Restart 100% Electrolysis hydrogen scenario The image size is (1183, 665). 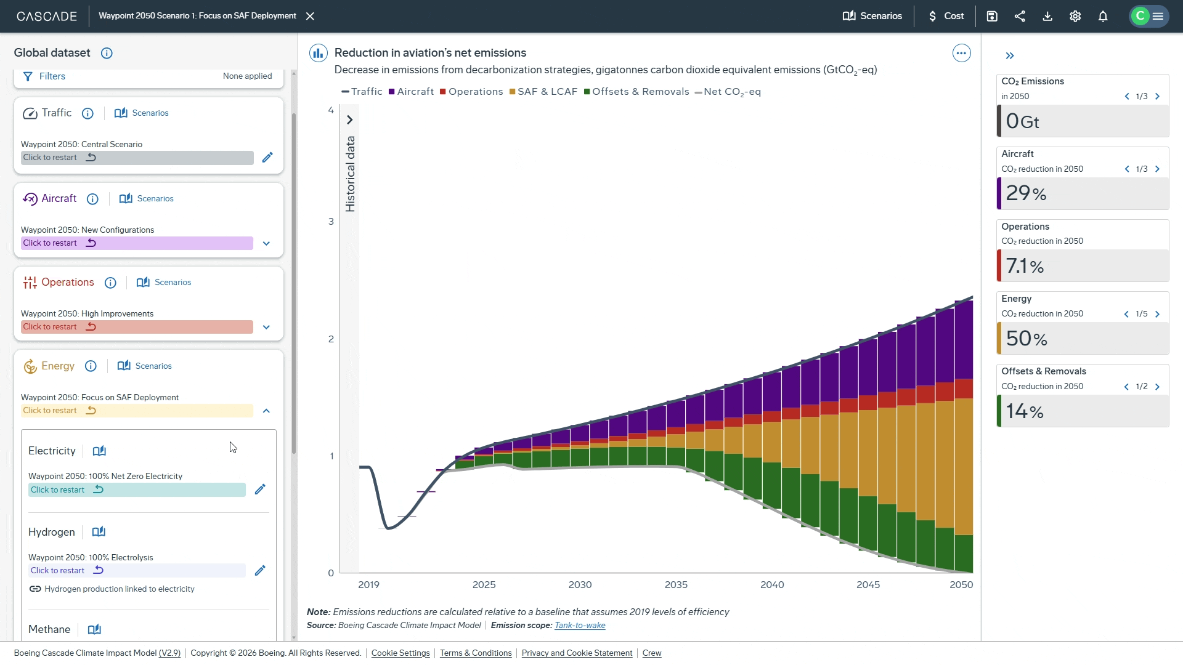pos(137,571)
